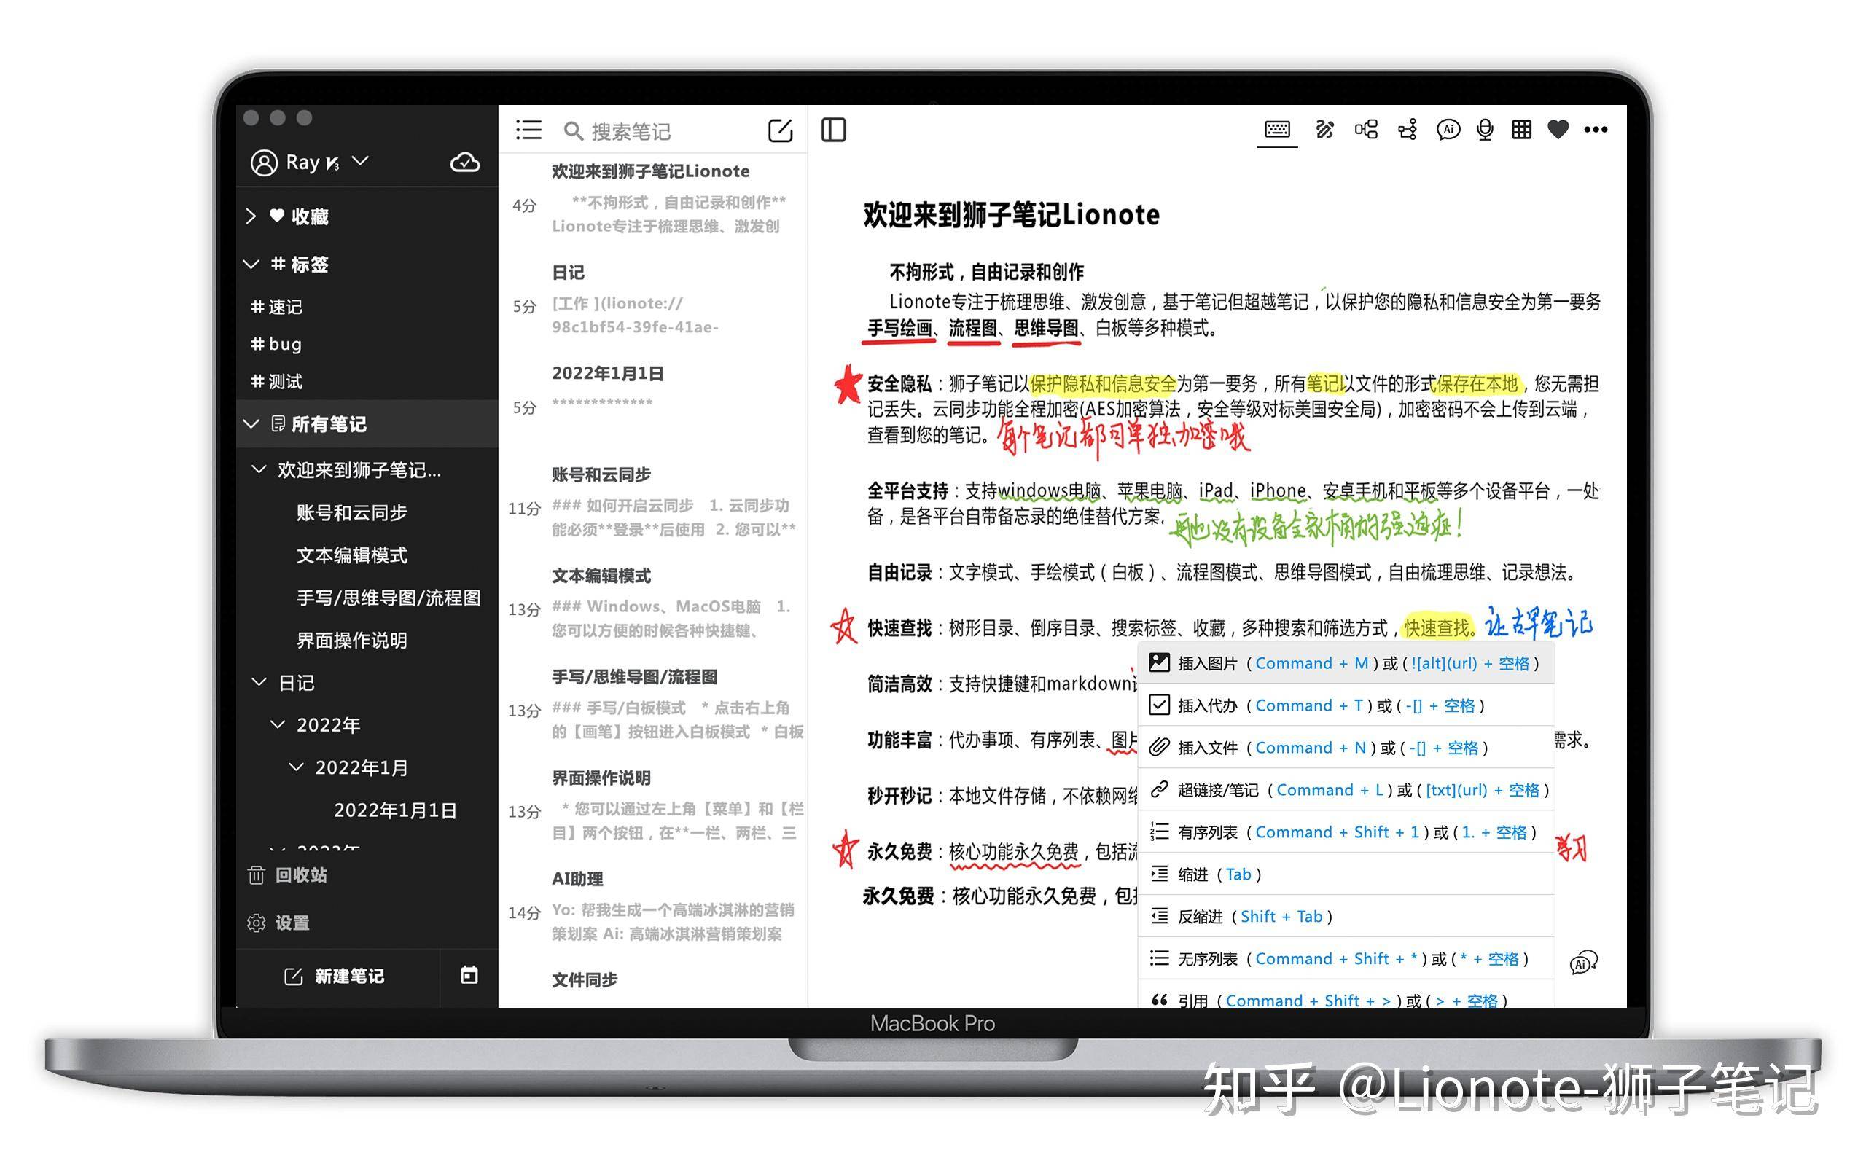1866x1166 pixels.
Task: Click the highlighted 快速查找 text in editor
Action: pyautogui.click(x=1437, y=627)
